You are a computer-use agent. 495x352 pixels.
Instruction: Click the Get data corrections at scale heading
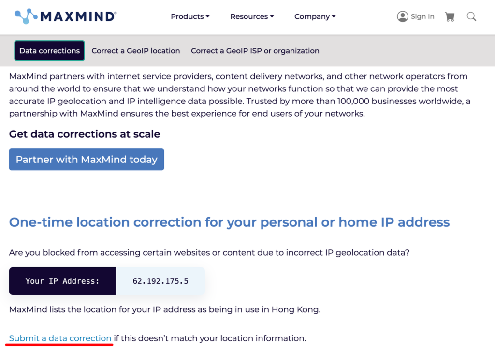pos(85,134)
